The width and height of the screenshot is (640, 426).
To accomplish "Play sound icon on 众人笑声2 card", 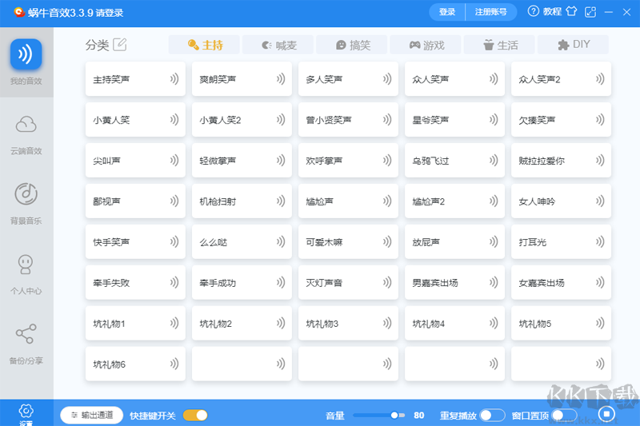I will coord(600,78).
